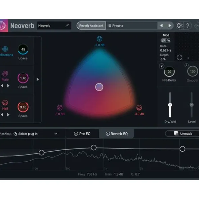Click the Unmask button
Viewport: 199px width, 199px height.
(182, 134)
